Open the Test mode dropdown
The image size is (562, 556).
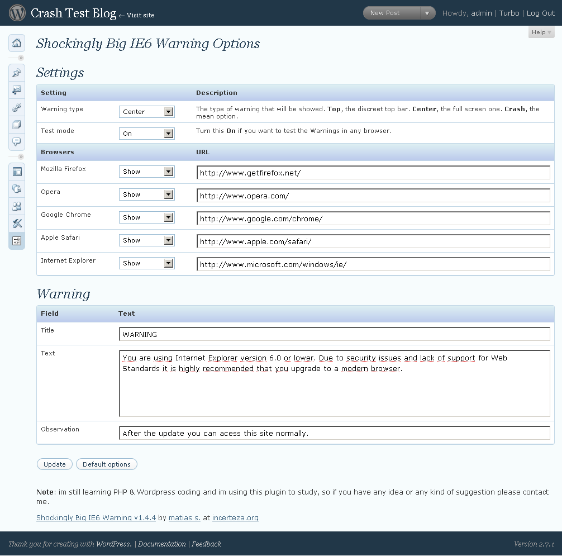point(146,134)
